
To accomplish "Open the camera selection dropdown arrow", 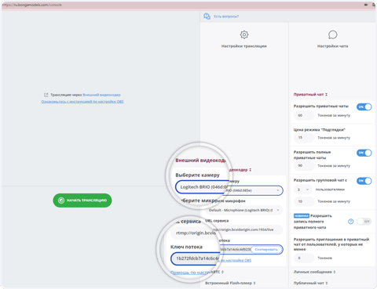I will pyautogui.click(x=278, y=190).
